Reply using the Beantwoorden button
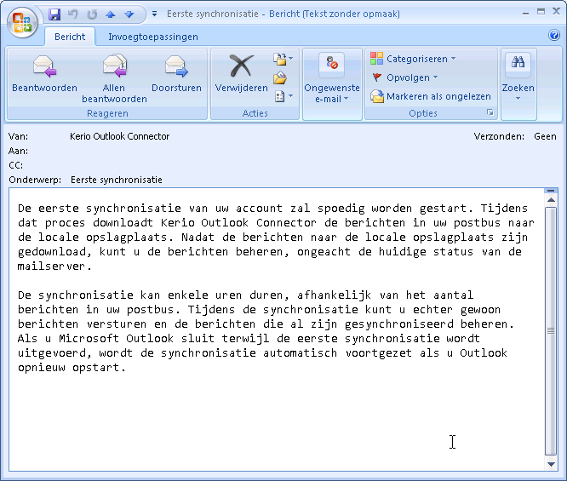567x481 pixels. coord(44,75)
